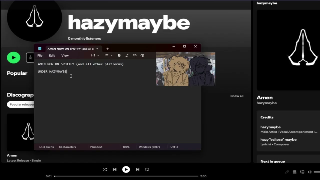Click 'Windows (CRLF)' line ending indicator
The width and height of the screenshot is (320, 180).
149,147
